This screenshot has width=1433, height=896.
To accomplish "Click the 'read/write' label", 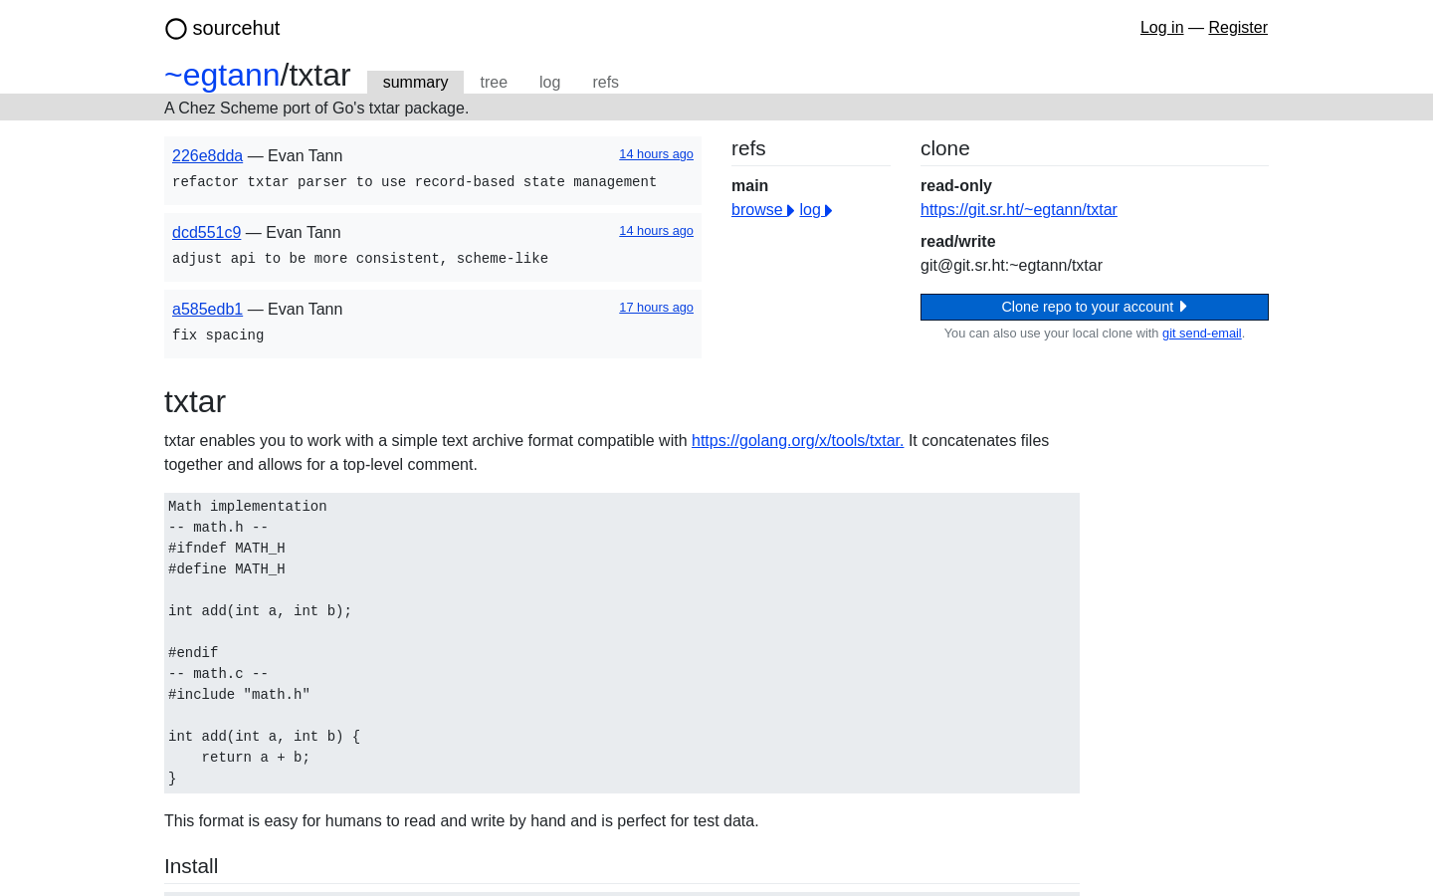I will 957,242.
